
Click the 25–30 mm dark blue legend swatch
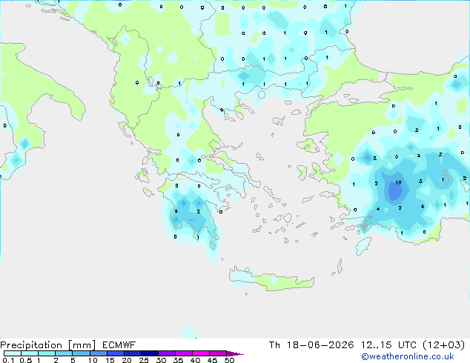(150, 353)
